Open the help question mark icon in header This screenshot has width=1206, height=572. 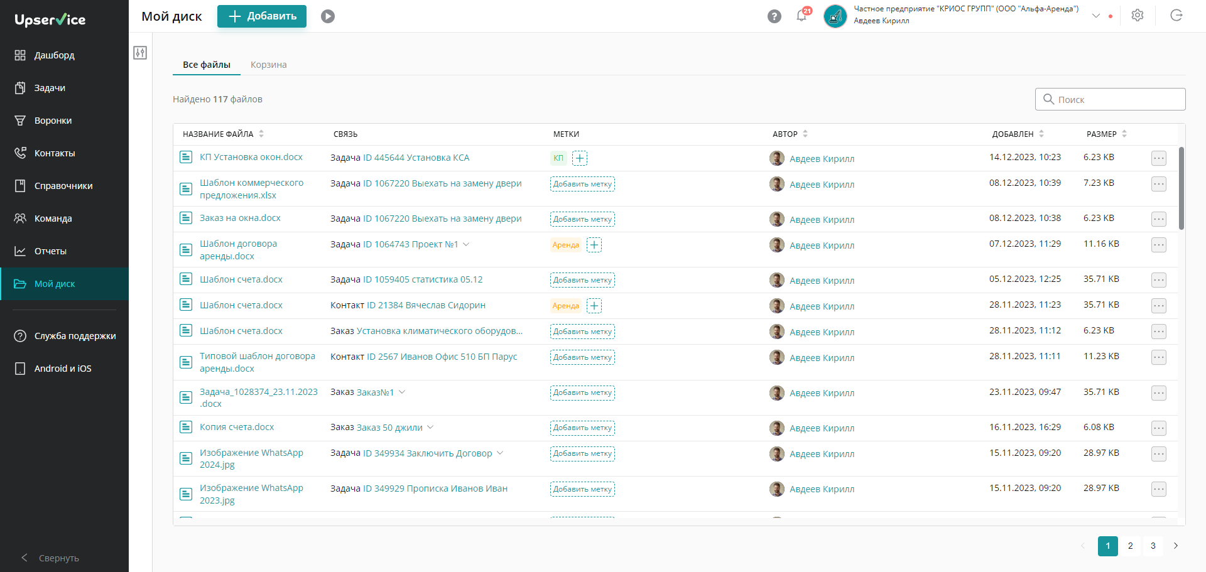(774, 16)
